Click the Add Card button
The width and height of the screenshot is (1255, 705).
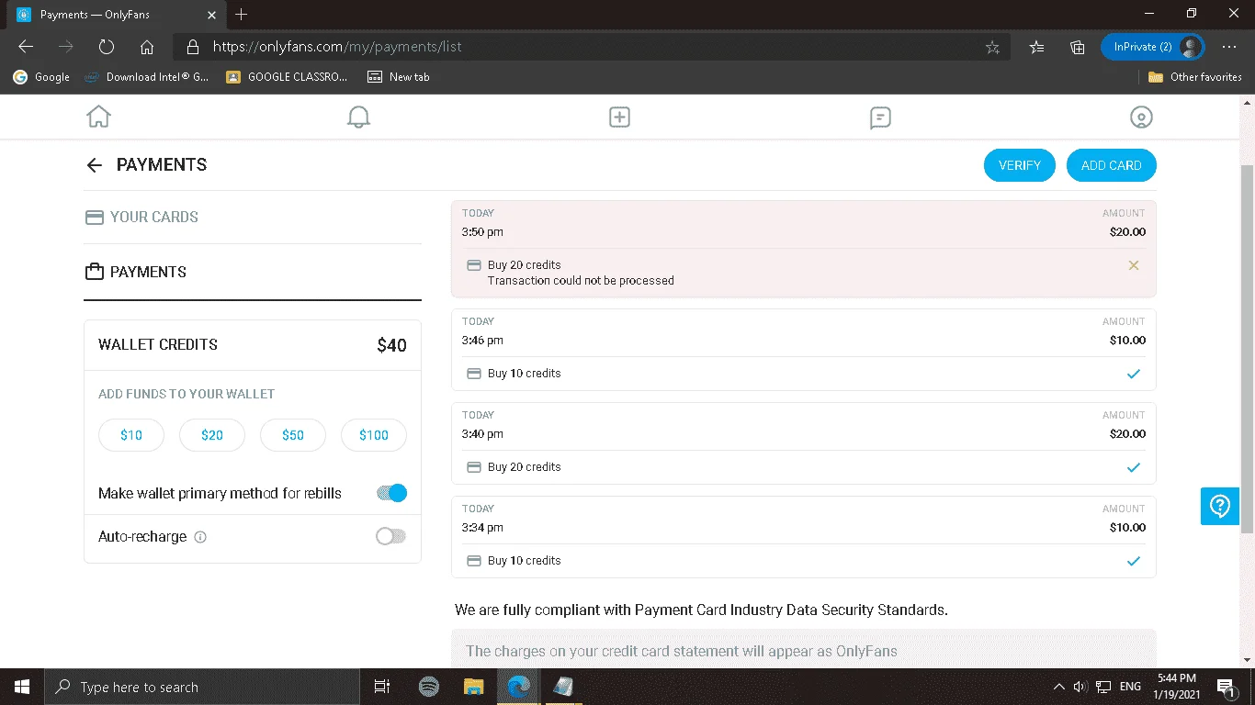pyautogui.click(x=1112, y=165)
